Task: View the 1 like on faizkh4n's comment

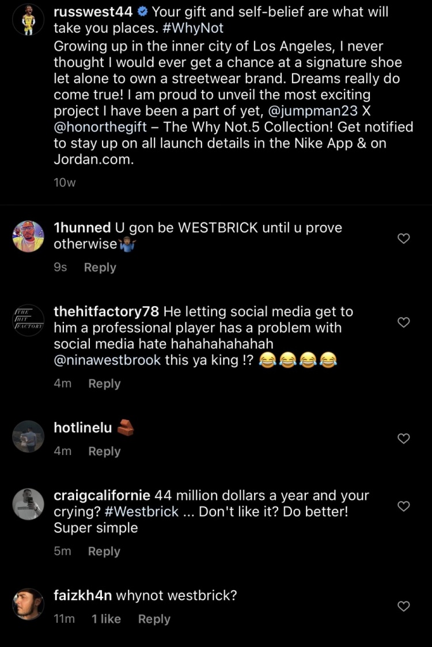Action: click(x=106, y=619)
